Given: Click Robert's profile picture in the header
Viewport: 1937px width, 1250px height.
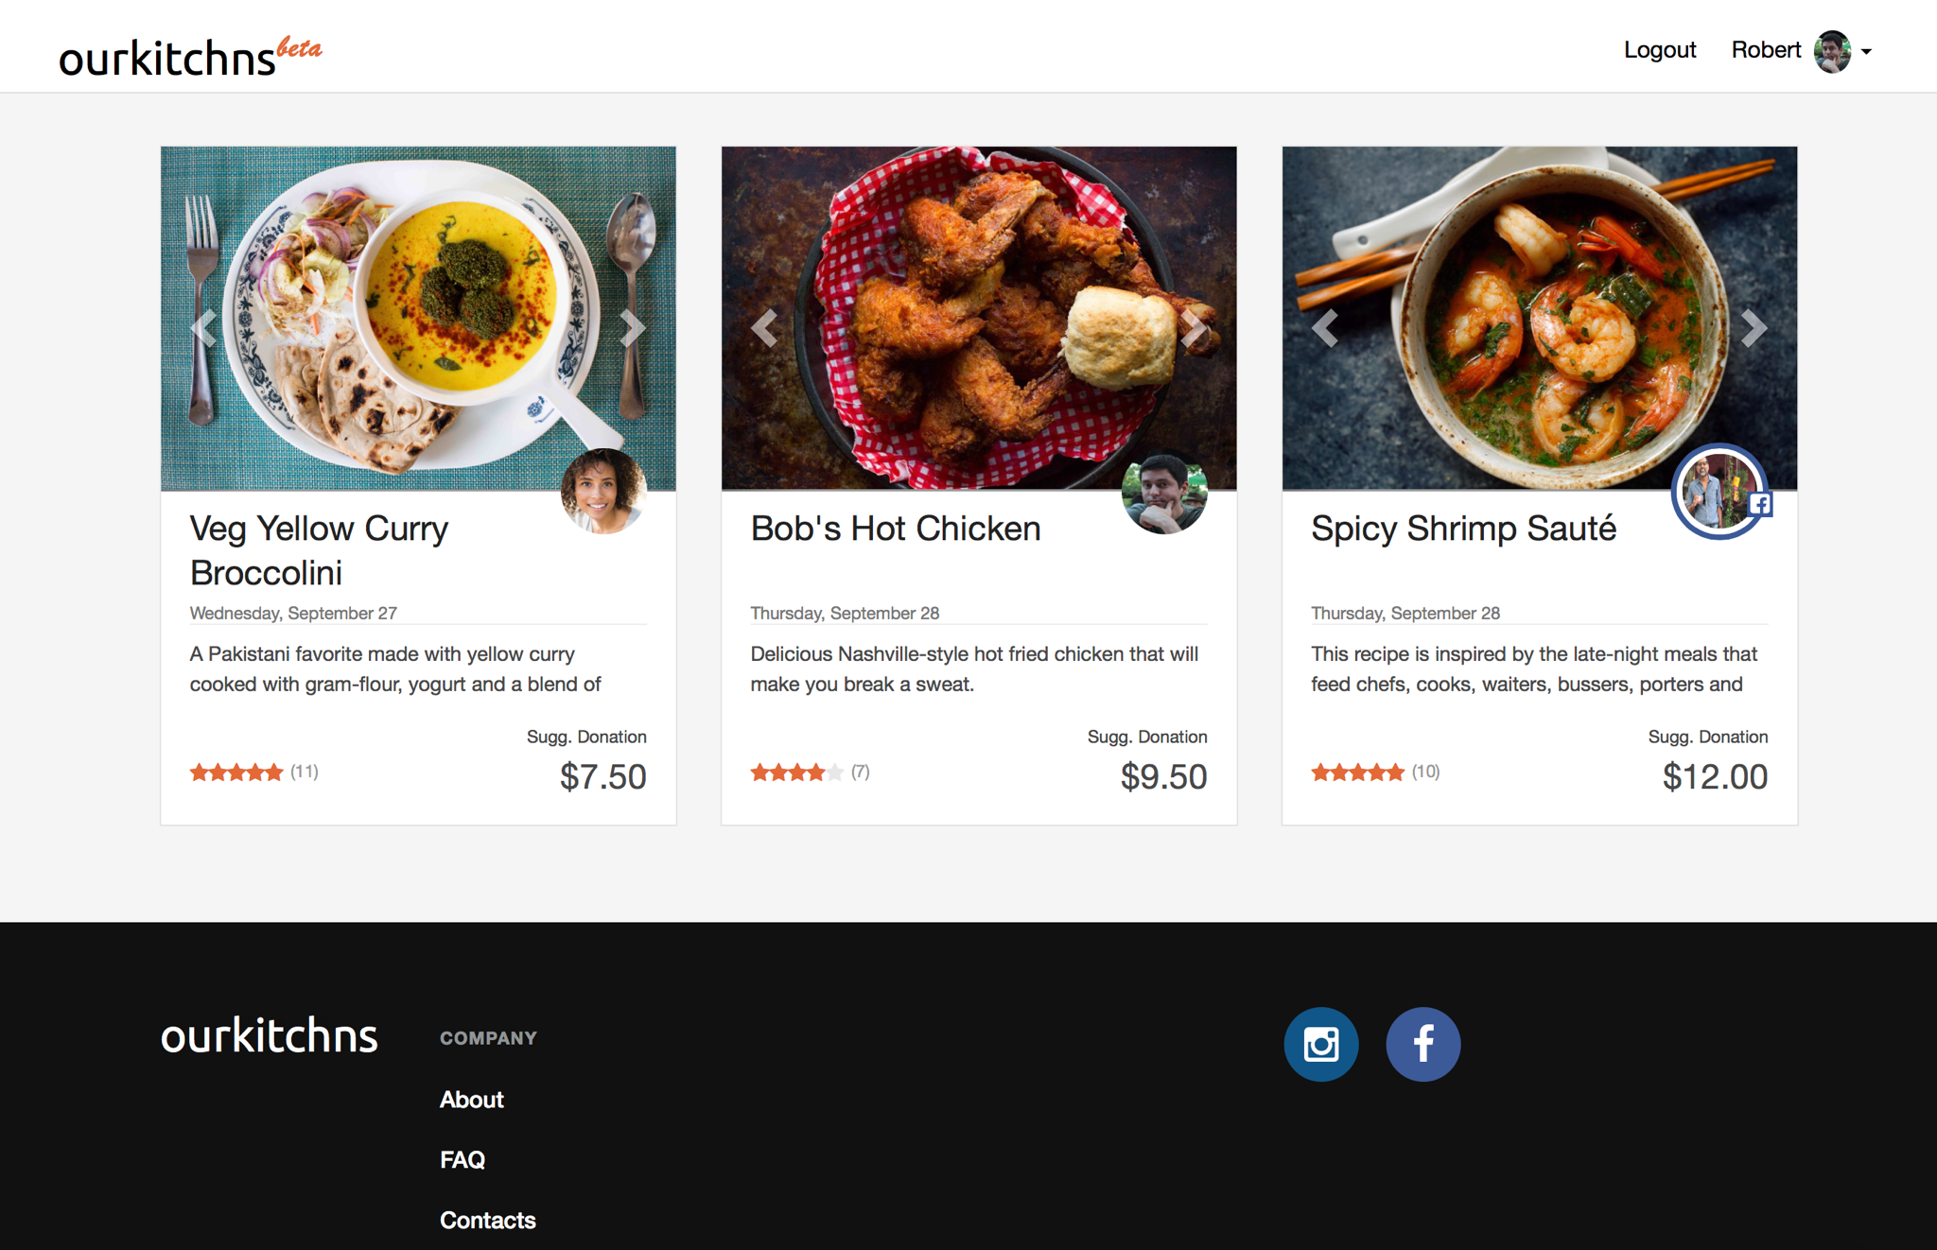Looking at the screenshot, I should [1831, 50].
